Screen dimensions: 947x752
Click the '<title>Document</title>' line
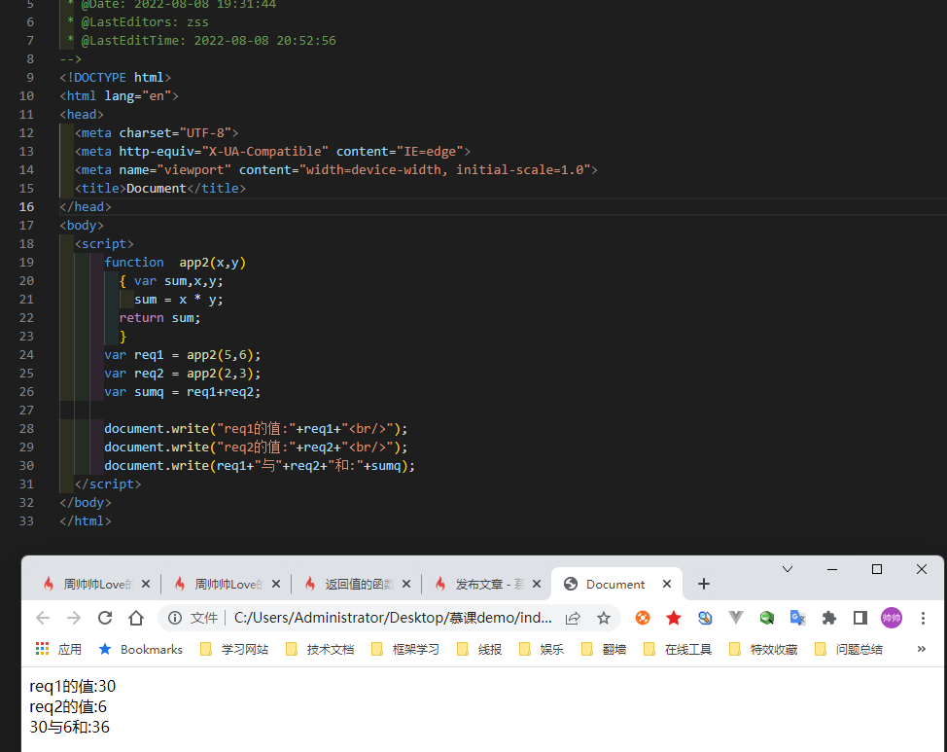160,189
